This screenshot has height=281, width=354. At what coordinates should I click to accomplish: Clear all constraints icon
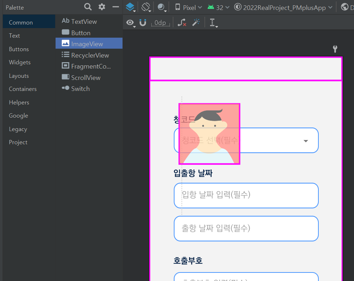tap(182, 22)
